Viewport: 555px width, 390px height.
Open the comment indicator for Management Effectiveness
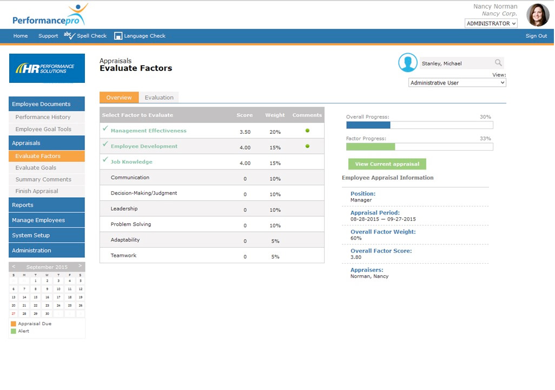(x=307, y=131)
